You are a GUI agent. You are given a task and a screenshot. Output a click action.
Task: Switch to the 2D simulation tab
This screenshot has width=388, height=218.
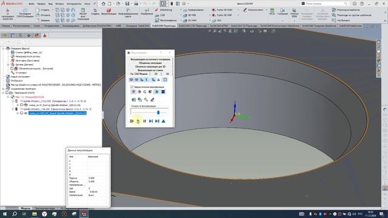coord(156,74)
